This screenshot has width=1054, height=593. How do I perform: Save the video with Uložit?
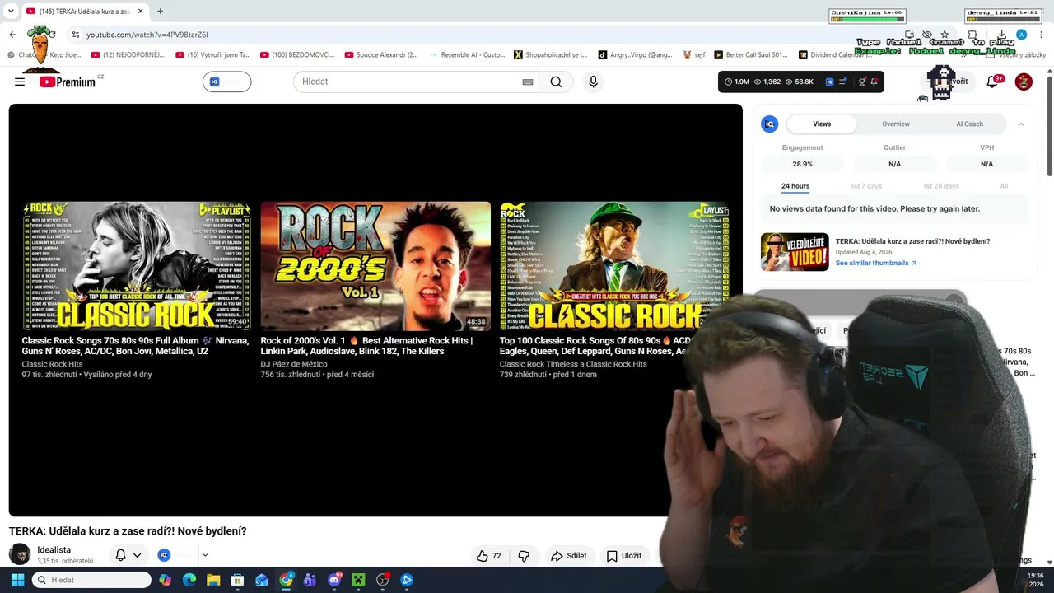pos(623,556)
